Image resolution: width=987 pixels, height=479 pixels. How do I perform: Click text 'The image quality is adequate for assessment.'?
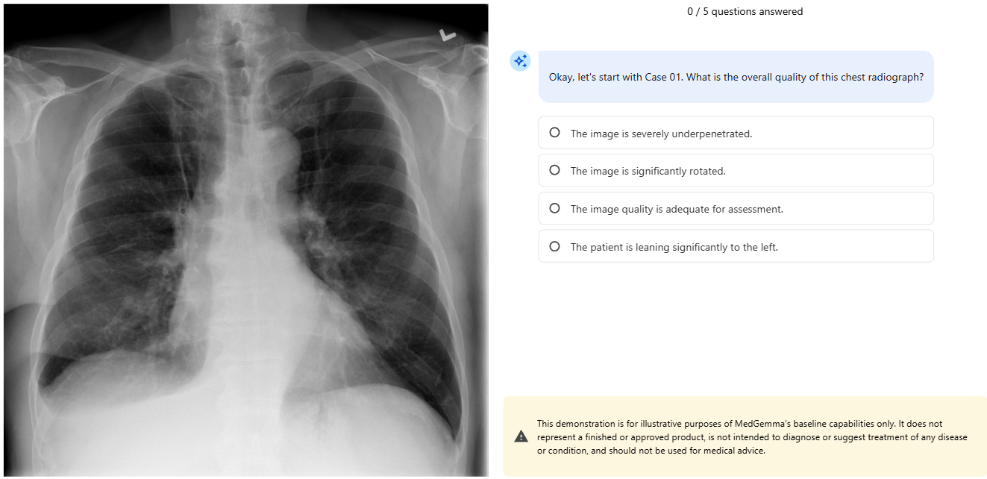[x=677, y=209]
